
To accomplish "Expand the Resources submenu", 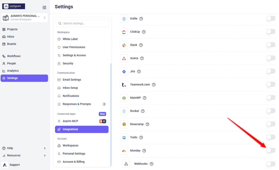I will (45, 155).
